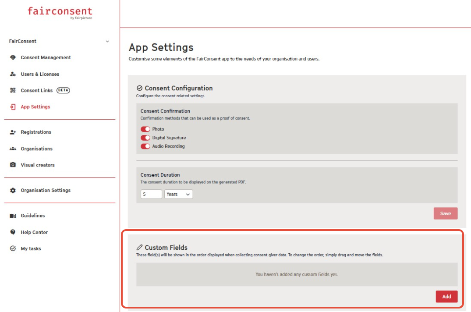Click the App Settings phone icon

point(13,107)
